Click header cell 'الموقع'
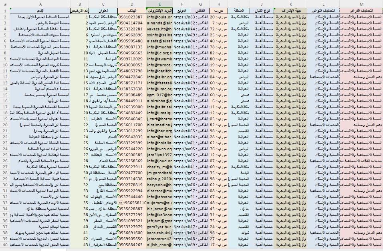Screen dimensions: 383x251 (182, 11)
